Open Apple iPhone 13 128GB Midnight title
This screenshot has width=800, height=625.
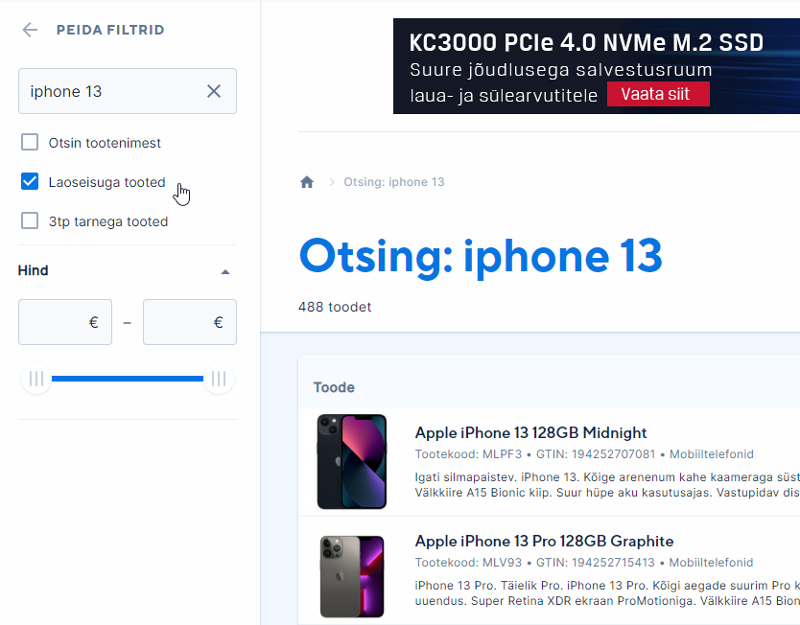pyautogui.click(x=530, y=433)
